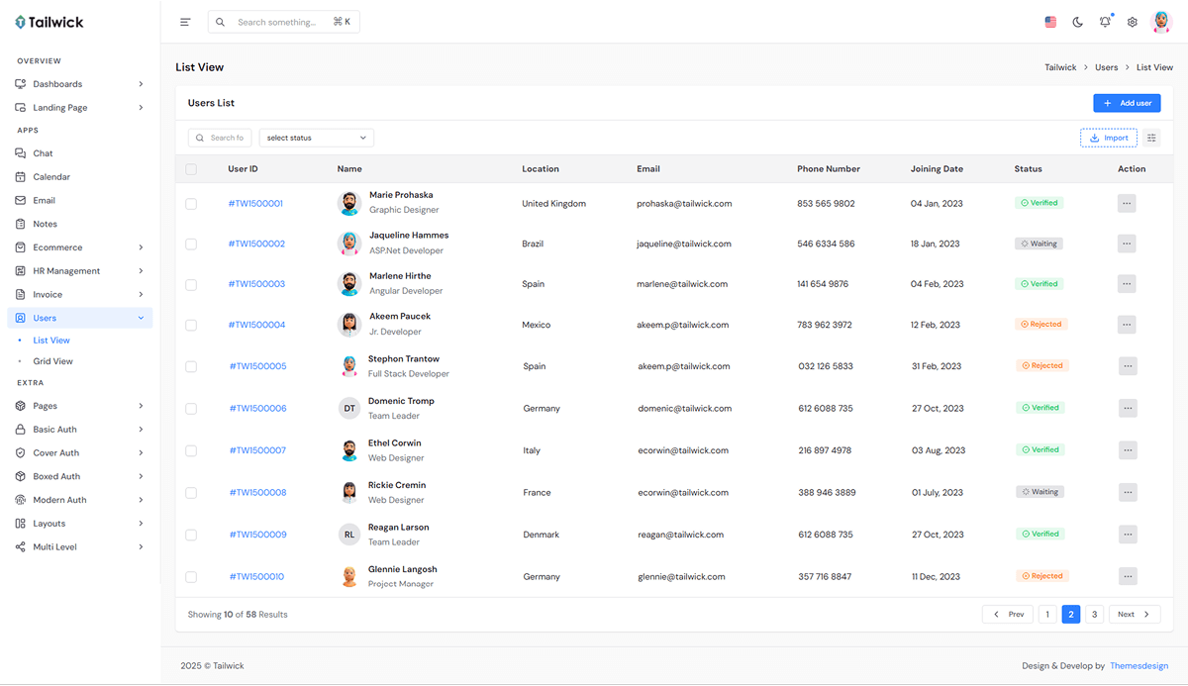Image resolution: width=1188 pixels, height=686 pixels.
Task: Tick the checkbox for Glennie Langosh row
Action: point(191,576)
